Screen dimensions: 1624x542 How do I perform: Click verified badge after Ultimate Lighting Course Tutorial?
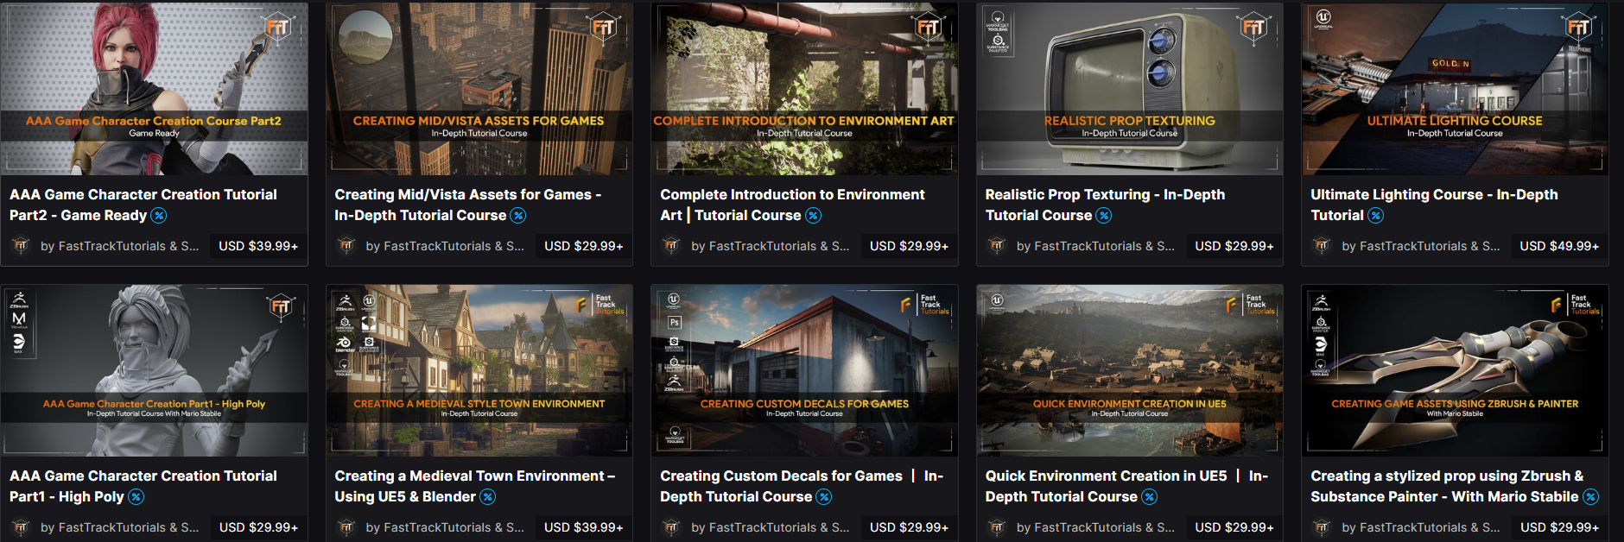(x=1376, y=216)
